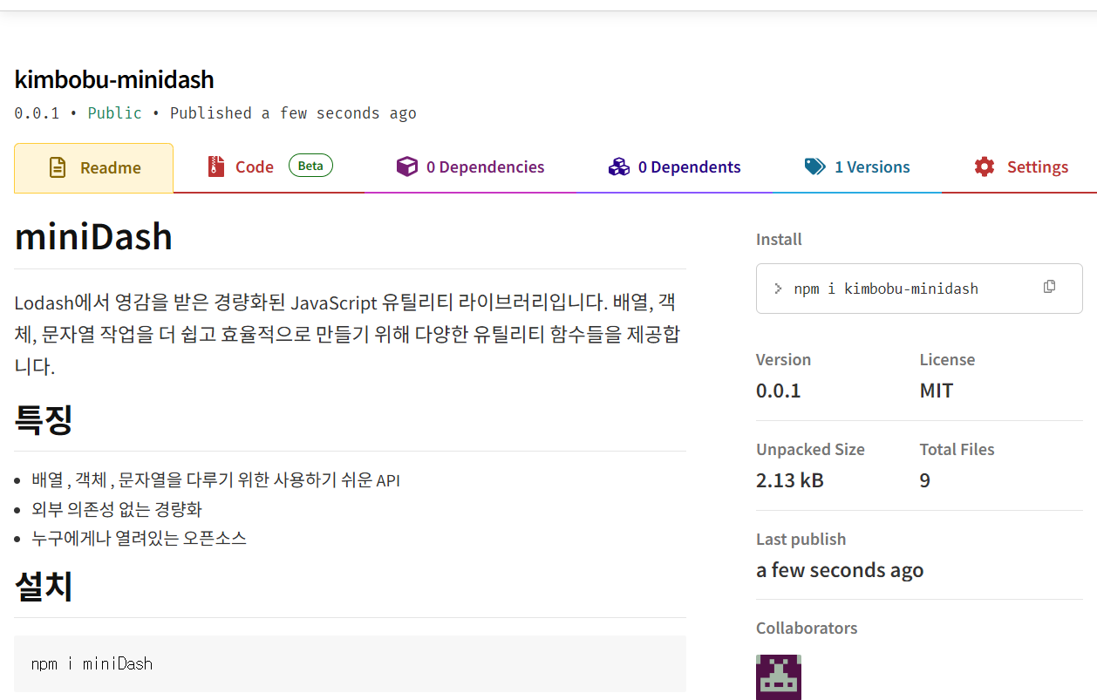The width and height of the screenshot is (1097, 700).
Task: Click the 설치 heading
Action: pyautogui.click(x=44, y=587)
